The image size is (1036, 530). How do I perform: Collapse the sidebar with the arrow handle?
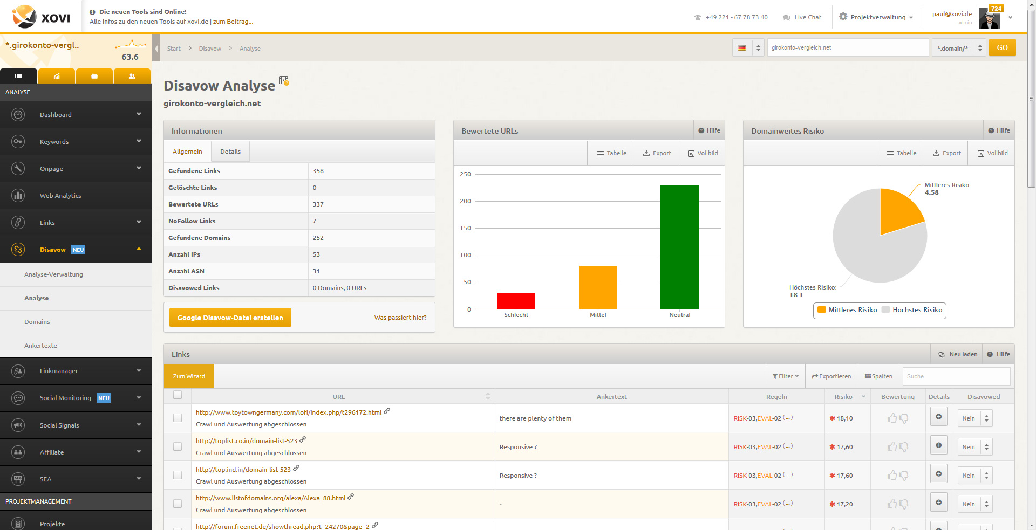pos(156,49)
